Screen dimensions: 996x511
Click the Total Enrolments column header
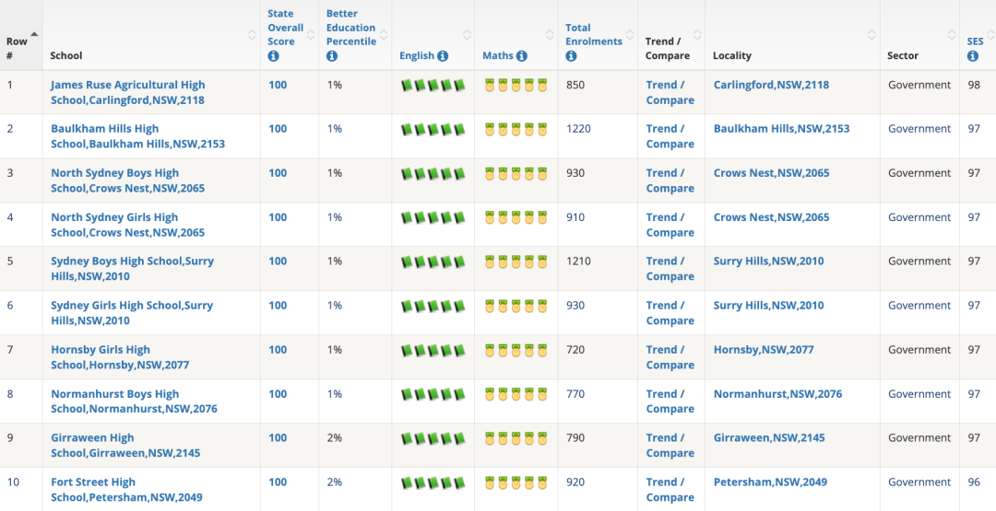click(594, 34)
